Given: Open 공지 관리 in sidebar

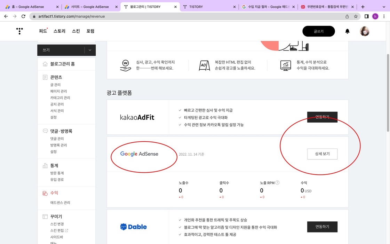Looking at the screenshot, I should (57, 104).
